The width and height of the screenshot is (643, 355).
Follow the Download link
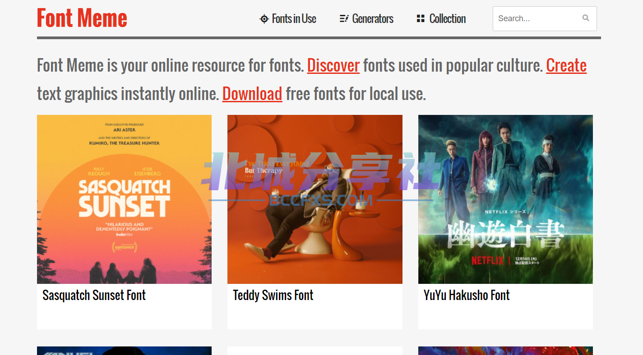[x=252, y=94]
